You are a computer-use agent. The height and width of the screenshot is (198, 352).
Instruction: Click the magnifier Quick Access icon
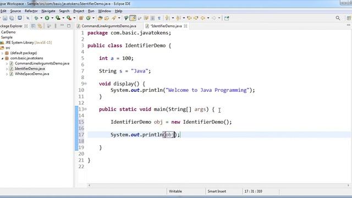(x=338, y=18)
